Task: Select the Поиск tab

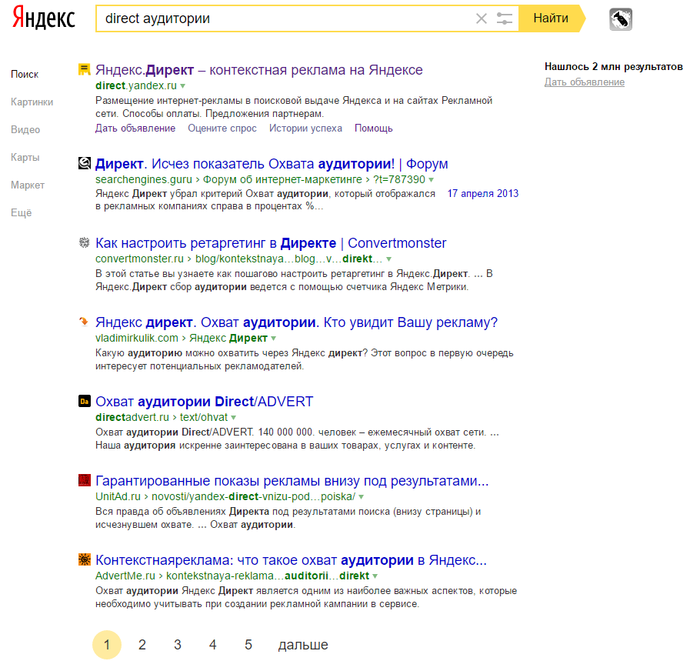Action: coord(25,74)
